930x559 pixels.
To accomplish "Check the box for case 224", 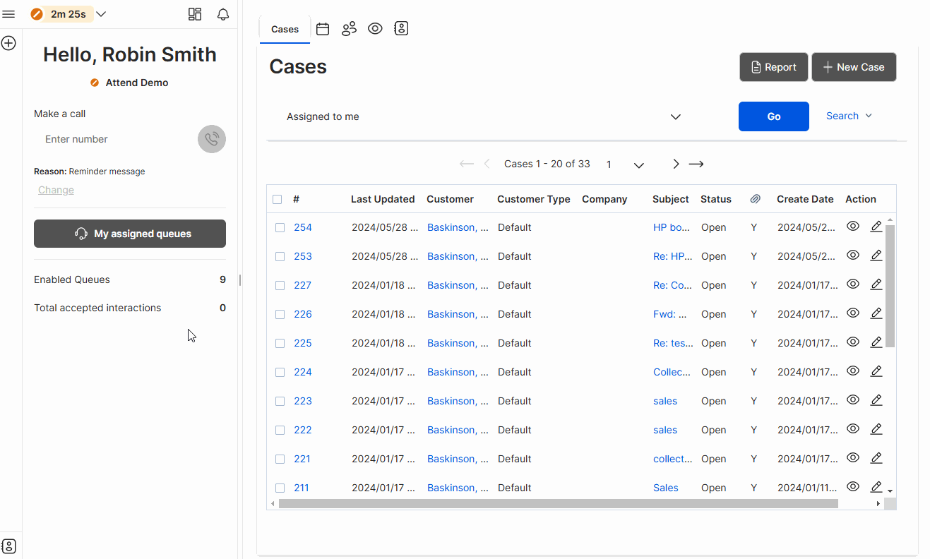I will coord(280,372).
